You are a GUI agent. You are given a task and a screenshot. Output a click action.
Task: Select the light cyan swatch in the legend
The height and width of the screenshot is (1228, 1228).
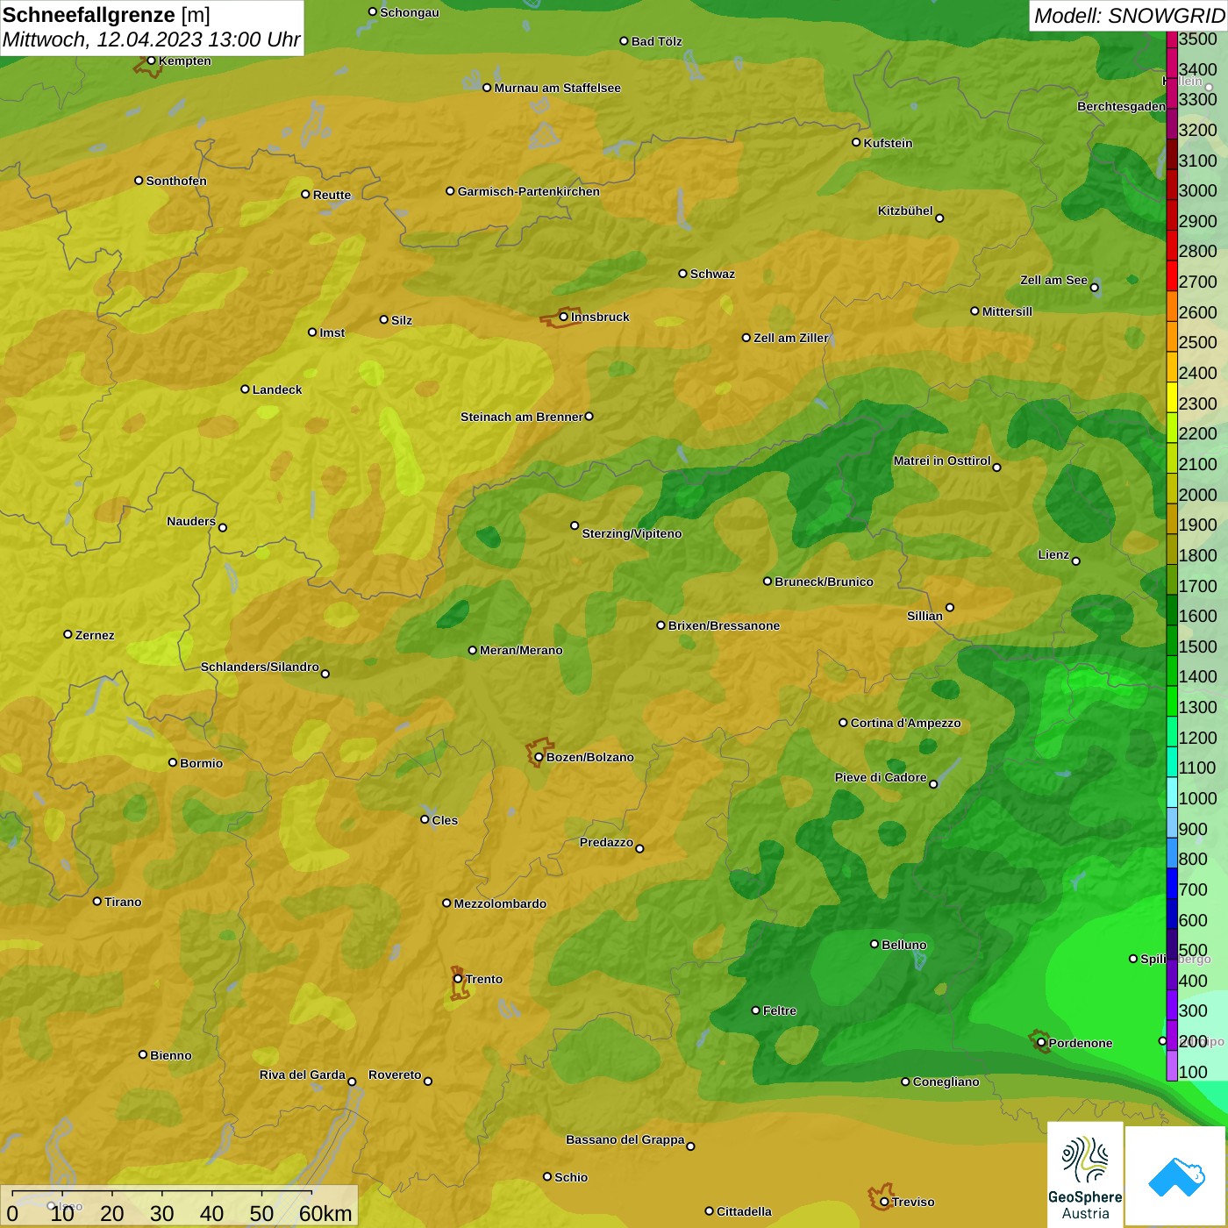click(x=1172, y=791)
